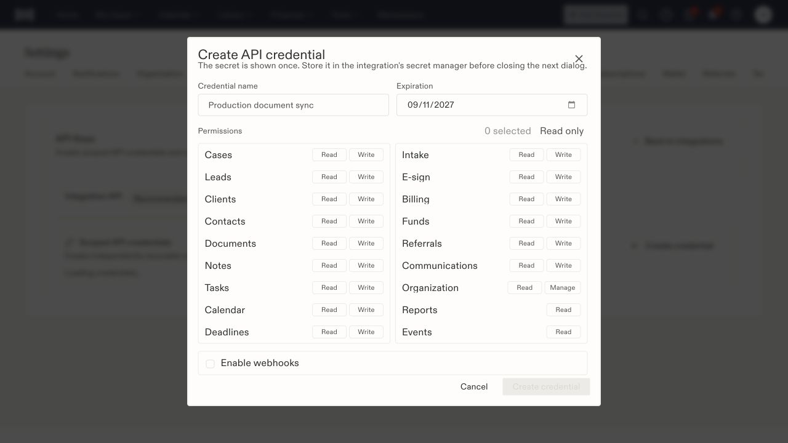Toggle Read permission for Documents

(329, 244)
